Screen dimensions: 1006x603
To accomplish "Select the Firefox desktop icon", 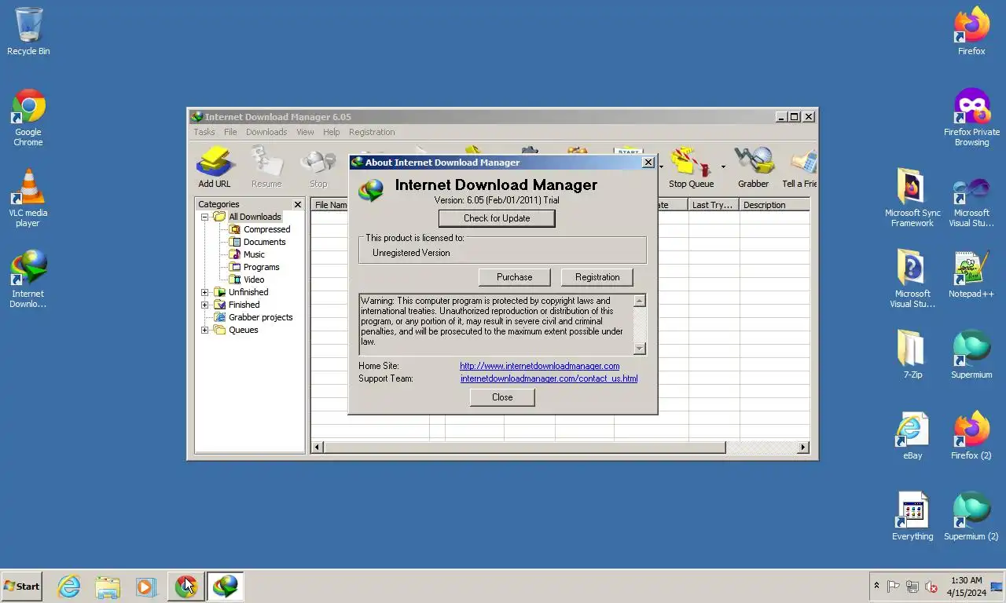I will click(x=971, y=31).
